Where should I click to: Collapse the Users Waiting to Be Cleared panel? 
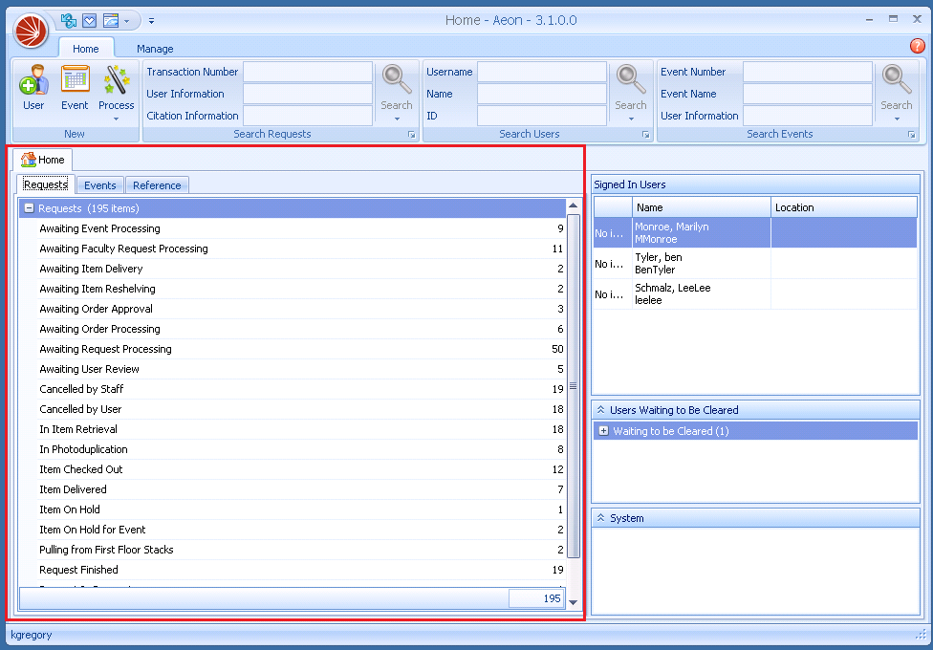(600, 410)
